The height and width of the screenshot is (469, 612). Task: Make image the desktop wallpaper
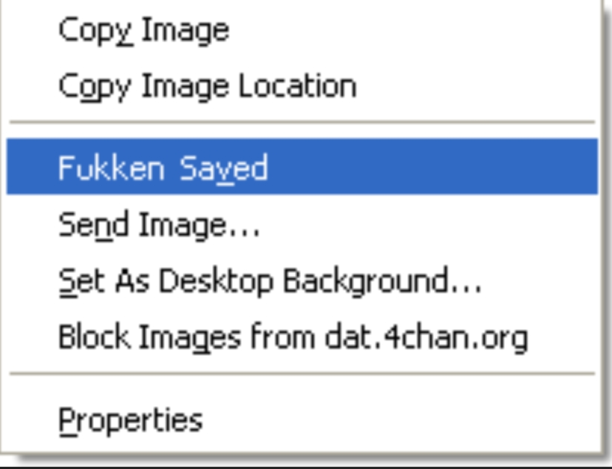302,281
